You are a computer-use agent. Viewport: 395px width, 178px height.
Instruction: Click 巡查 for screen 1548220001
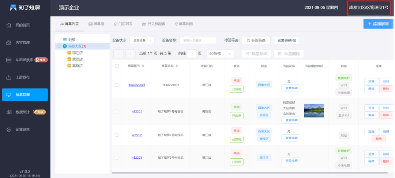371,81
